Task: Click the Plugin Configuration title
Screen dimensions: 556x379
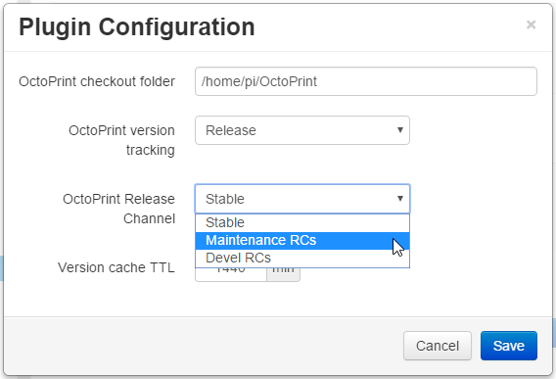Action: click(137, 27)
